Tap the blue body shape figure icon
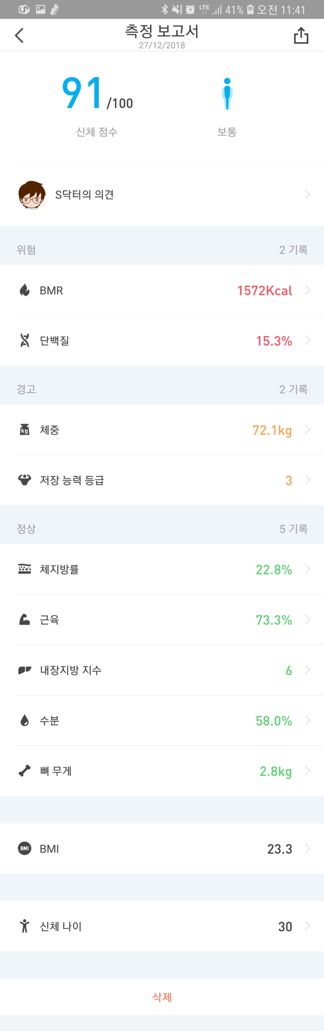The image size is (324, 1031). coord(227,94)
